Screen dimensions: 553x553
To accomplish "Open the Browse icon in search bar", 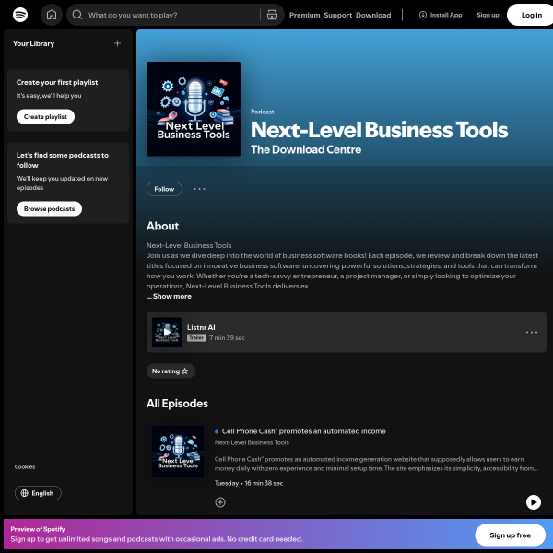I will tap(272, 15).
